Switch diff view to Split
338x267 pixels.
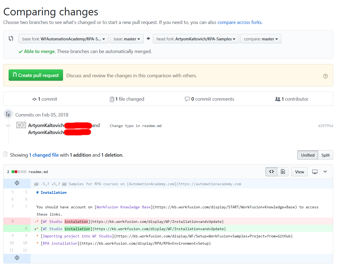coord(325,155)
